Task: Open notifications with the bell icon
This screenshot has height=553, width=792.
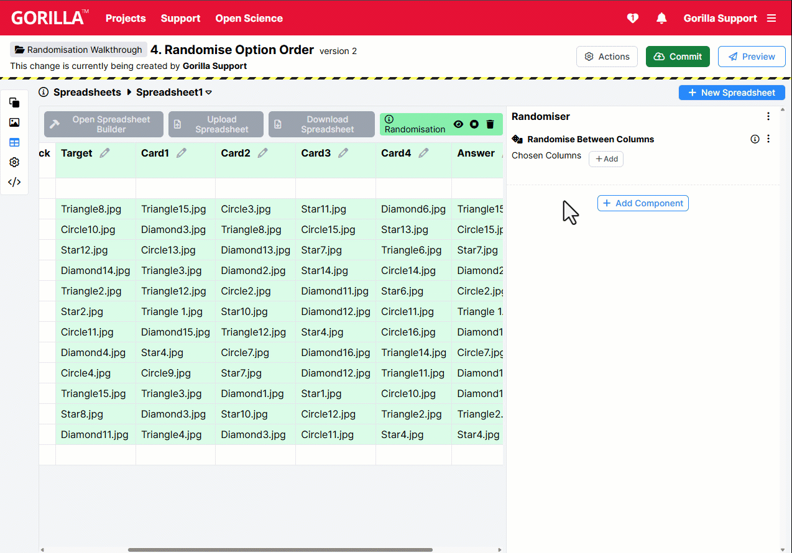Action: (661, 18)
